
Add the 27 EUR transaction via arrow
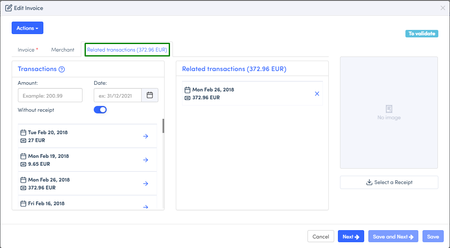145,136
